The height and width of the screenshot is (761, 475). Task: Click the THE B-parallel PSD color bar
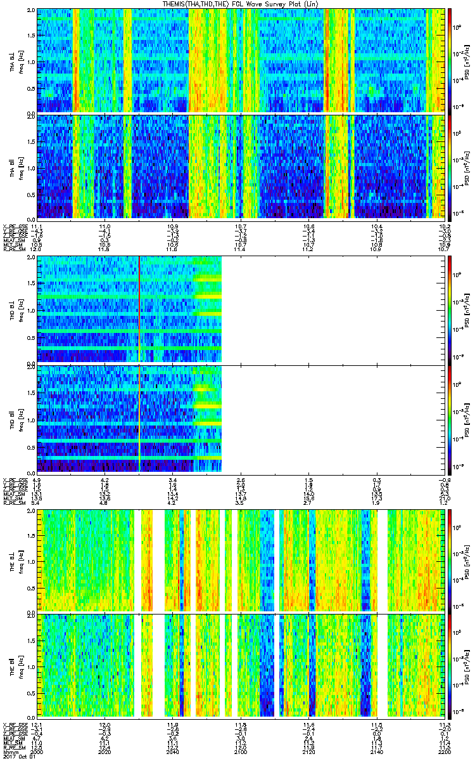pyautogui.click(x=450, y=667)
